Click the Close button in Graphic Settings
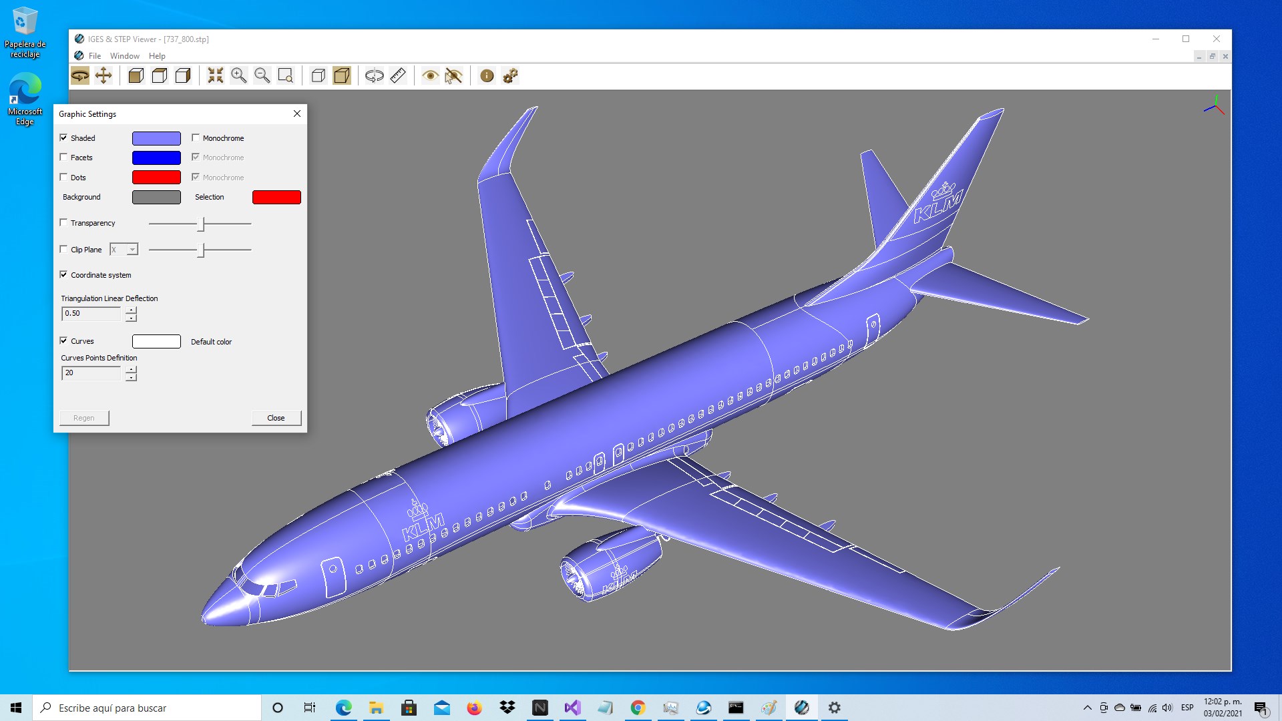The width and height of the screenshot is (1282, 721). tap(276, 418)
